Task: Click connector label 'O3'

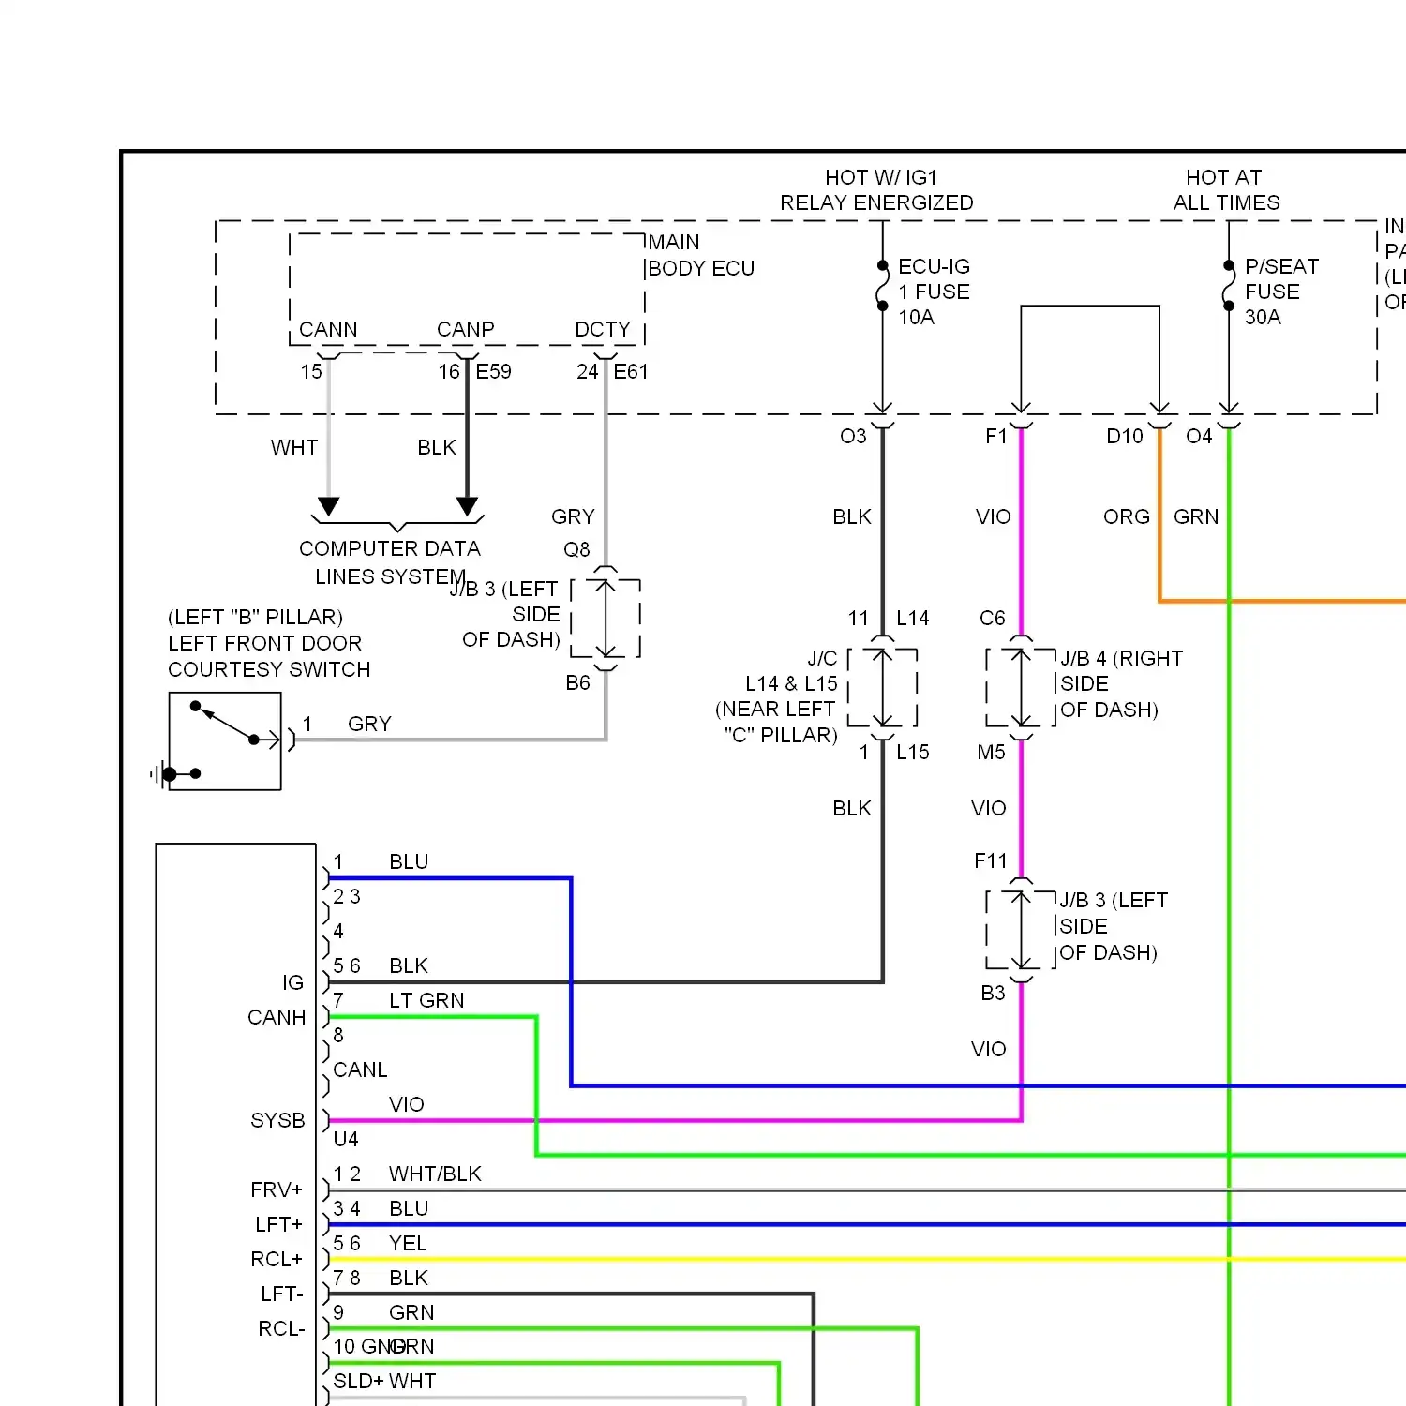Action: pyautogui.click(x=853, y=436)
